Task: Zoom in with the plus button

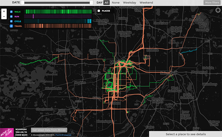Action: (4, 11)
